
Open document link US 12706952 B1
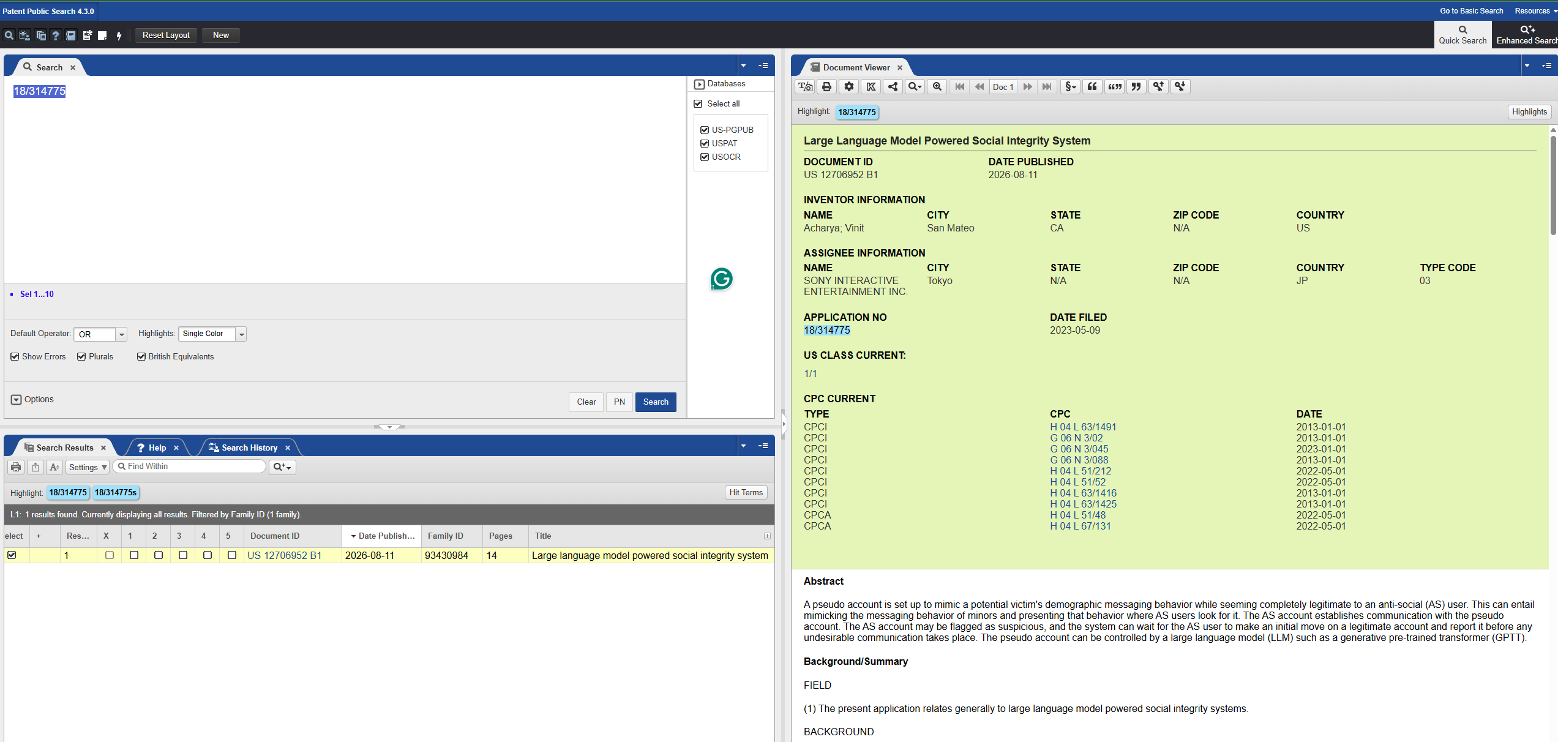284,556
